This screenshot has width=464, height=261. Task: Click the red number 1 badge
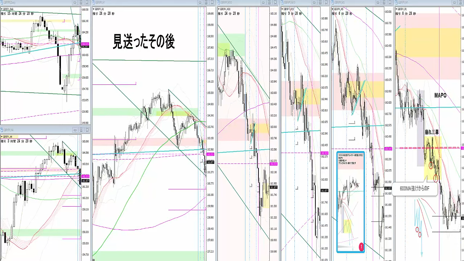(361, 247)
